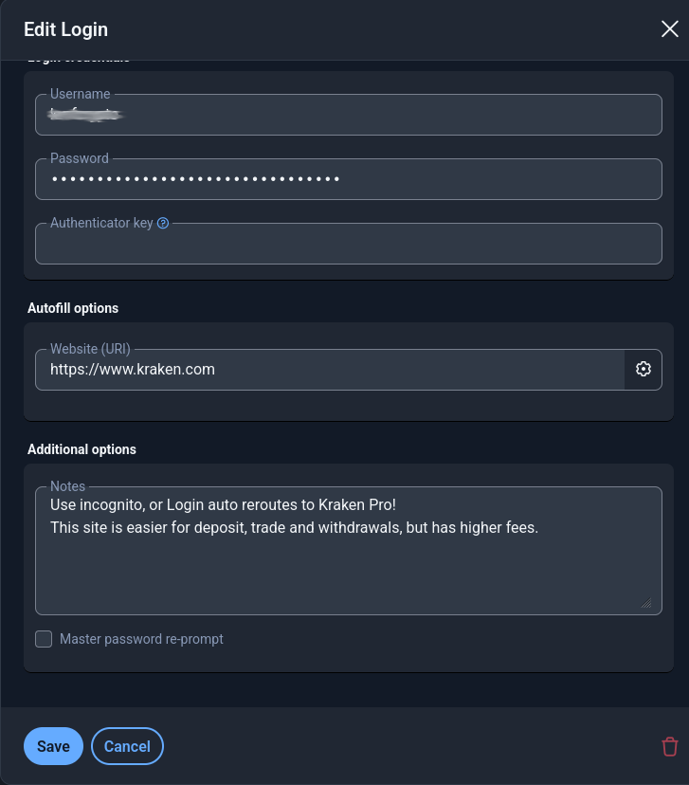Select the Additional options section heading
This screenshot has width=689, height=785.
pos(82,449)
